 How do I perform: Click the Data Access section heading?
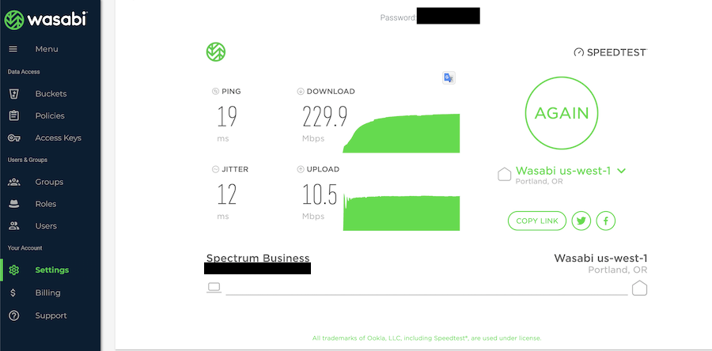click(x=24, y=72)
